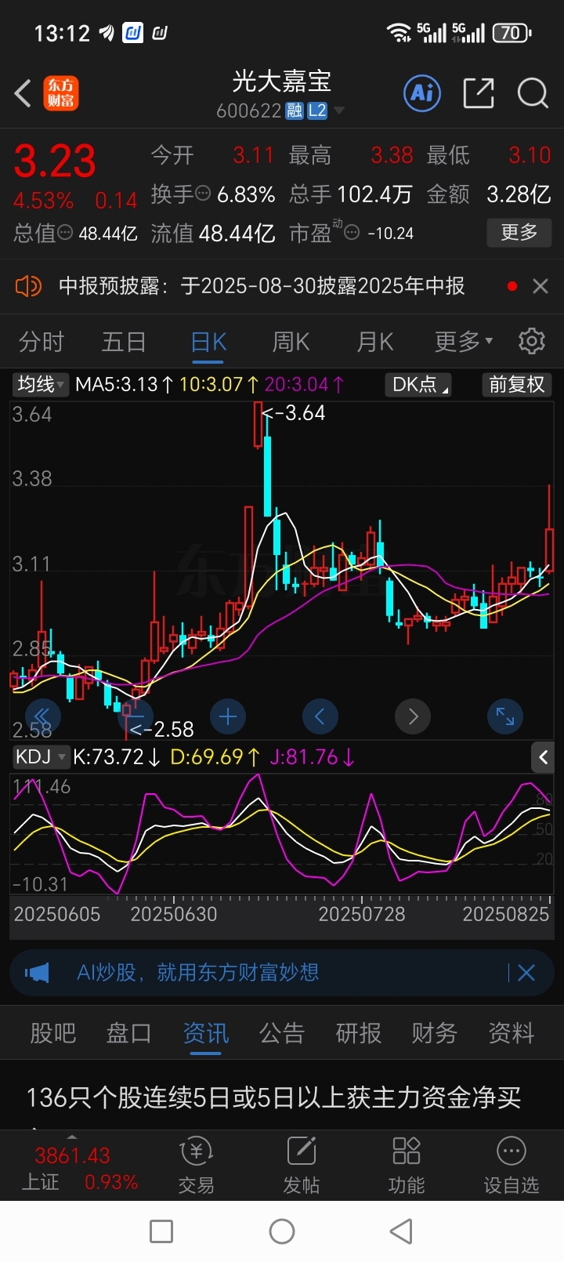Tap the double-left fast rewind chart button

point(42,716)
